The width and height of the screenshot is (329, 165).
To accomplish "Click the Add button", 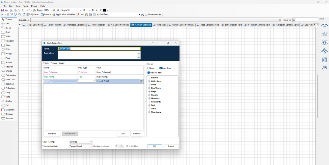I will [123, 134].
